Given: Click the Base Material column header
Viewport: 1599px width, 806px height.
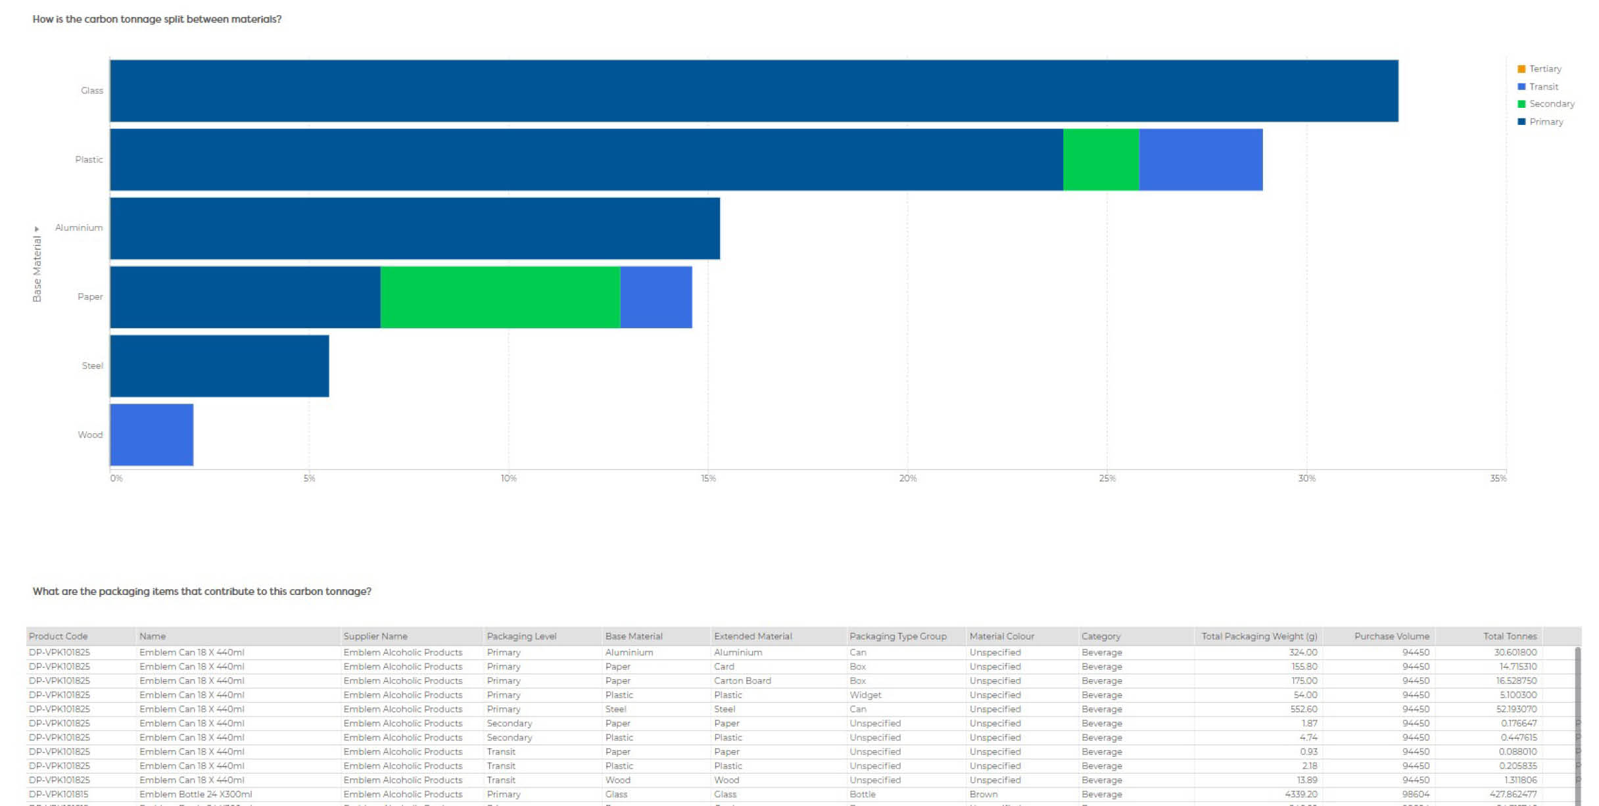Looking at the screenshot, I should pyautogui.click(x=634, y=636).
